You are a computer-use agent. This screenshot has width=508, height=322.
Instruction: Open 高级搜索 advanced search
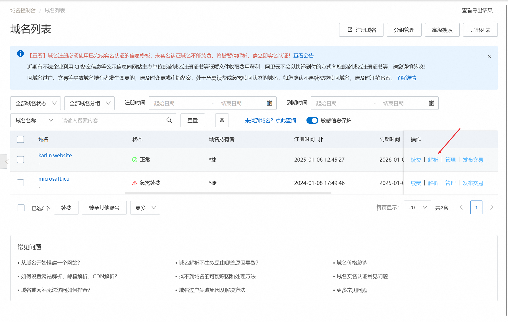[x=442, y=30]
